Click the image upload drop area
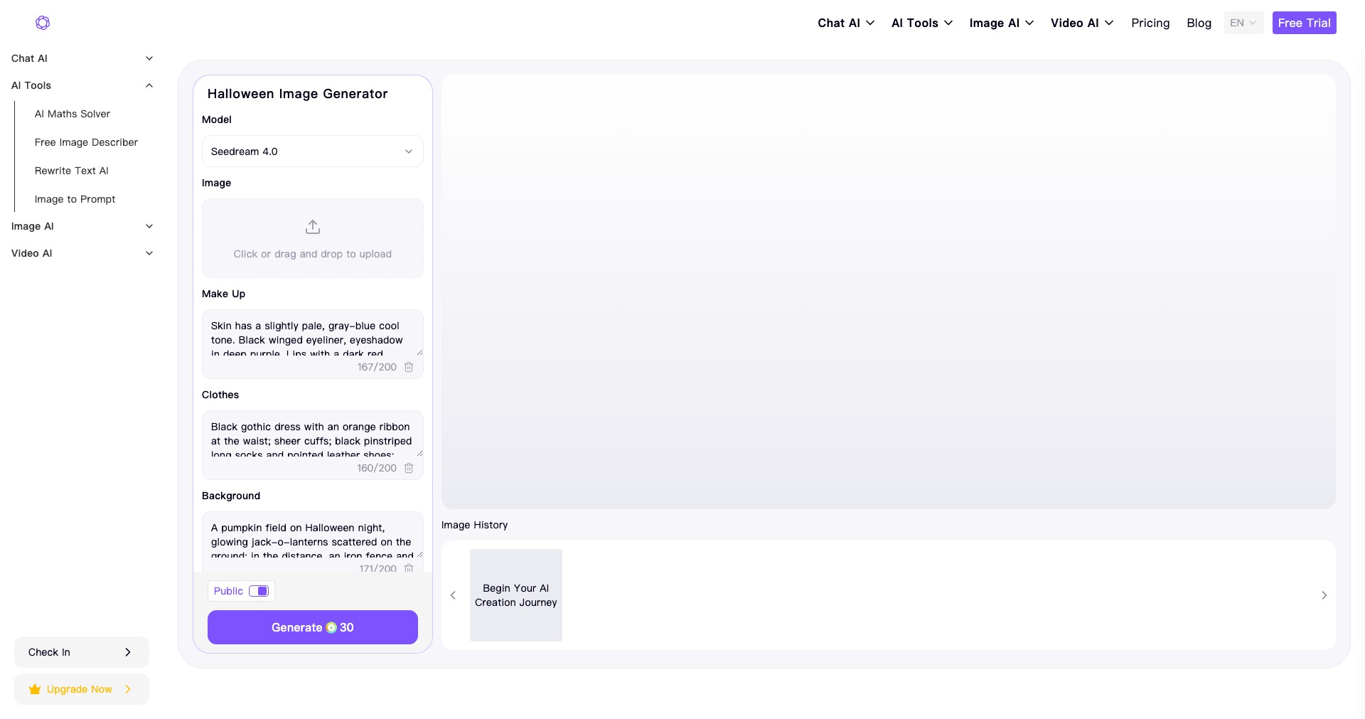 tap(313, 238)
